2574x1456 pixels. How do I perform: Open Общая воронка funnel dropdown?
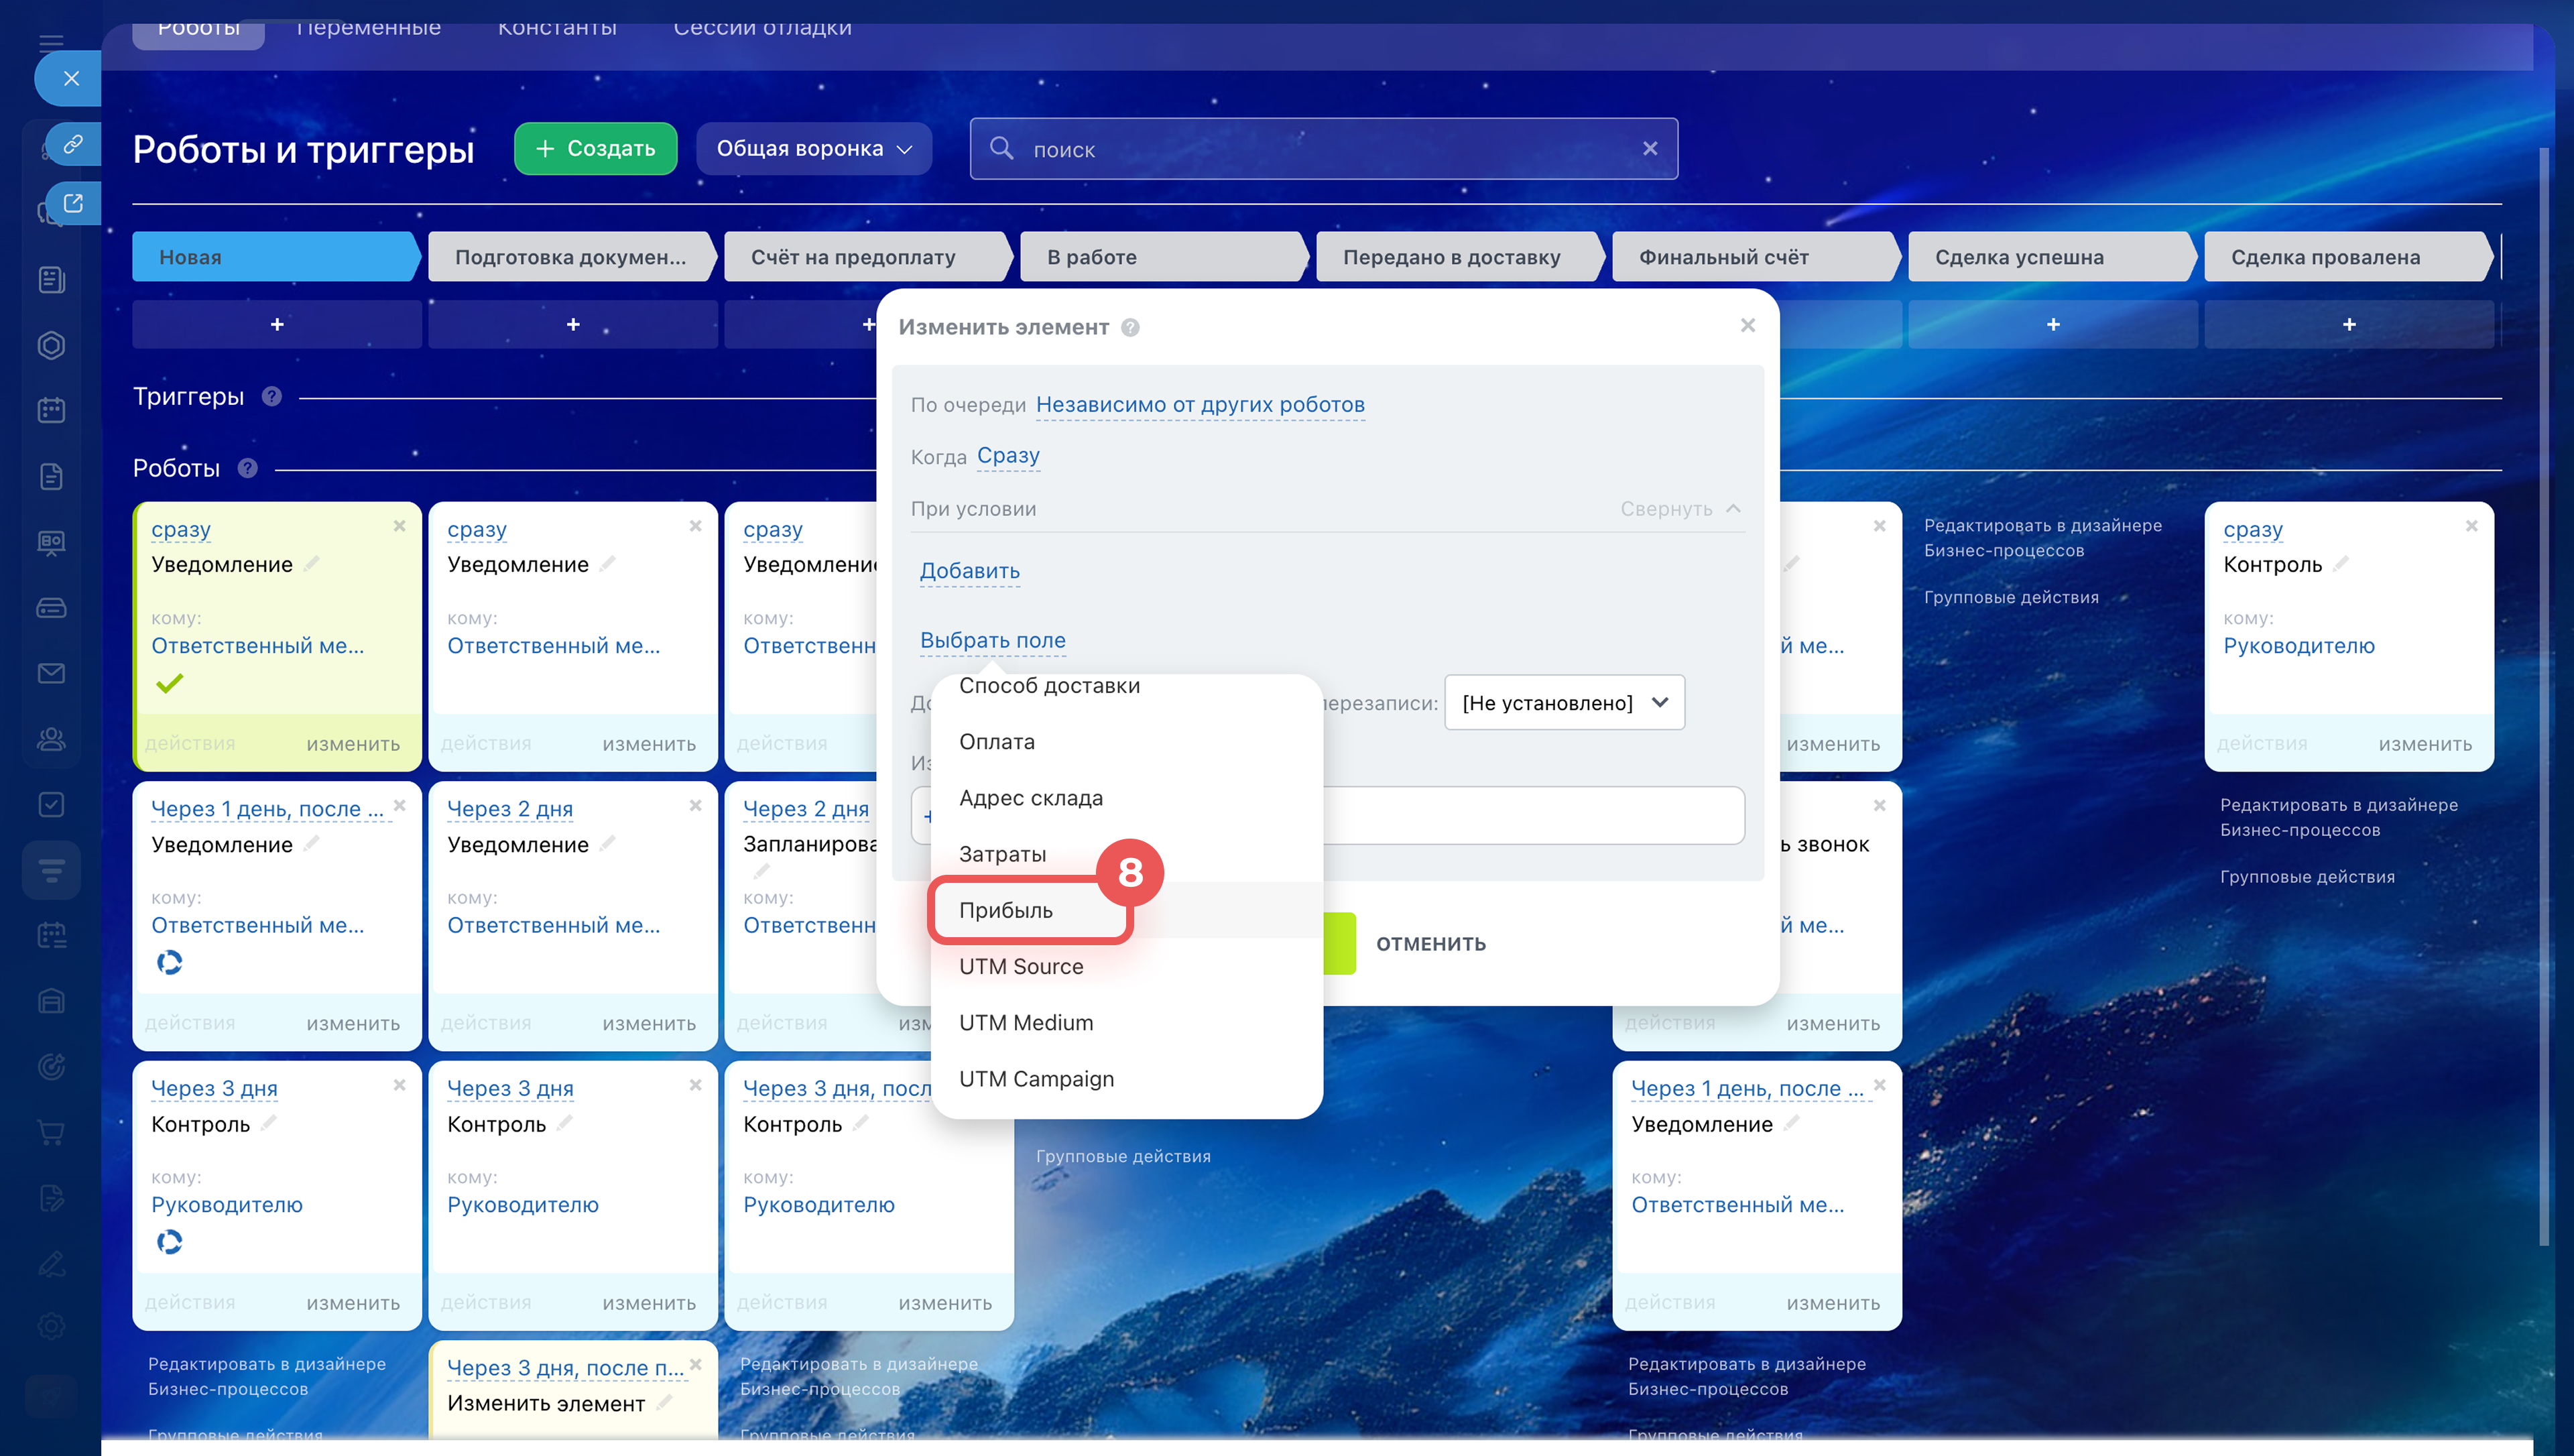[814, 149]
